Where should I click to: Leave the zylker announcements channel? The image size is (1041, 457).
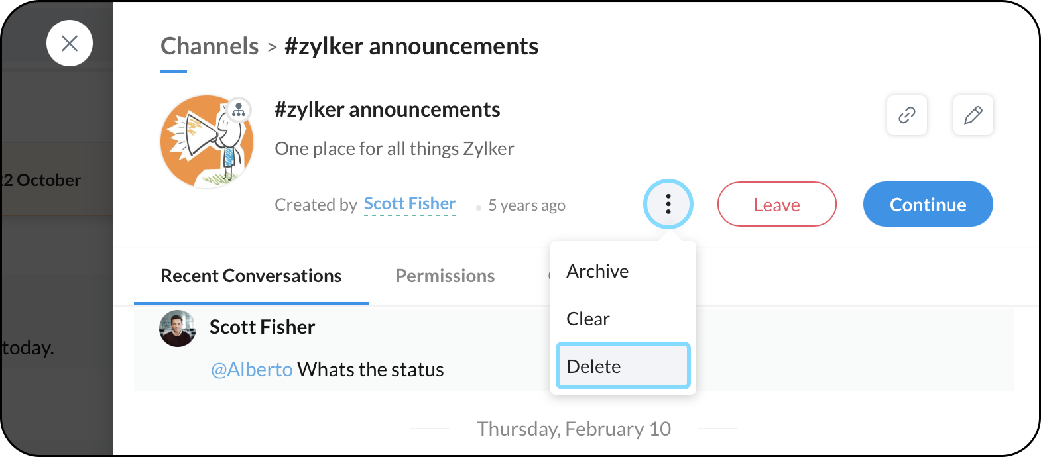point(777,204)
